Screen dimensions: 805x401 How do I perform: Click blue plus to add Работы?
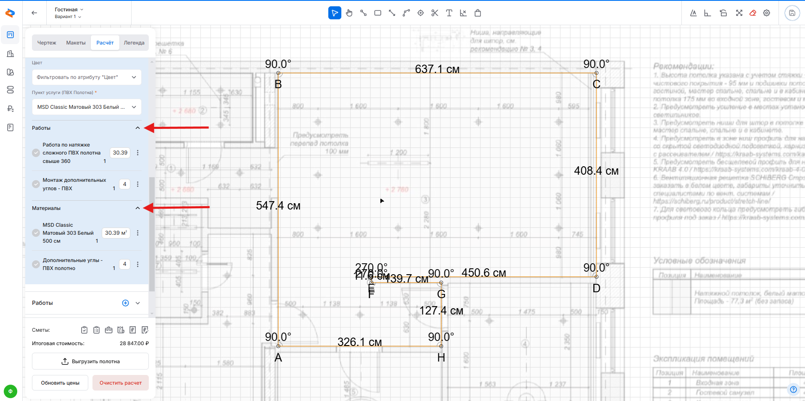pyautogui.click(x=125, y=303)
